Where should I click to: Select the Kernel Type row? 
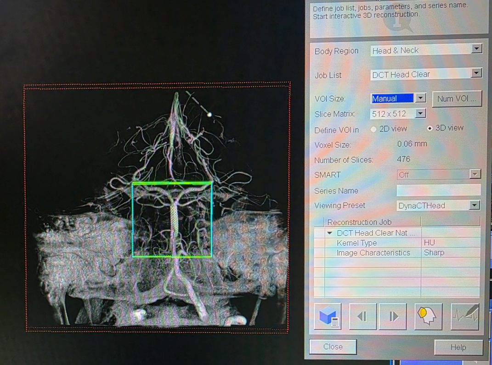356,243
